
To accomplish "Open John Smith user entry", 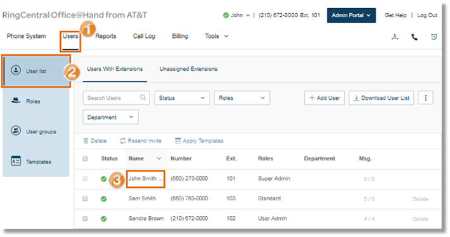I will 146,179.
